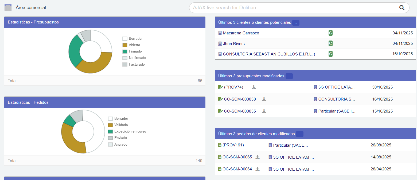
Task: Click the green C status icon beside Jhon Rivers
Action: pos(330,43)
